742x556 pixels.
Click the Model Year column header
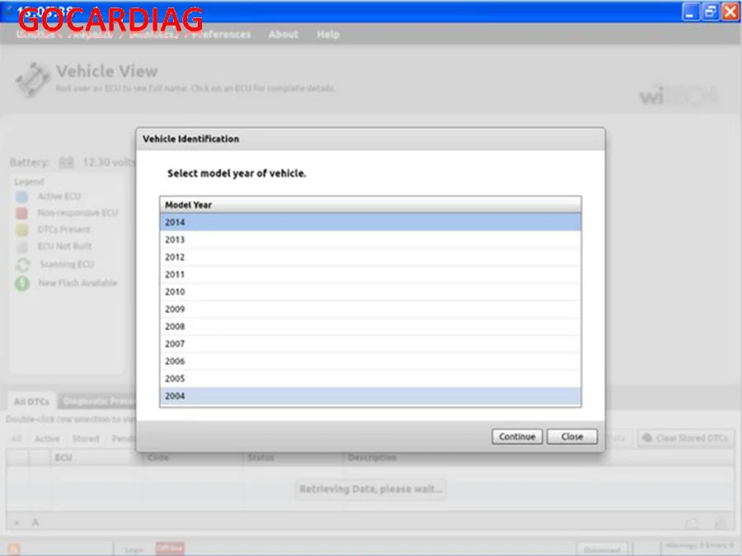(x=370, y=205)
